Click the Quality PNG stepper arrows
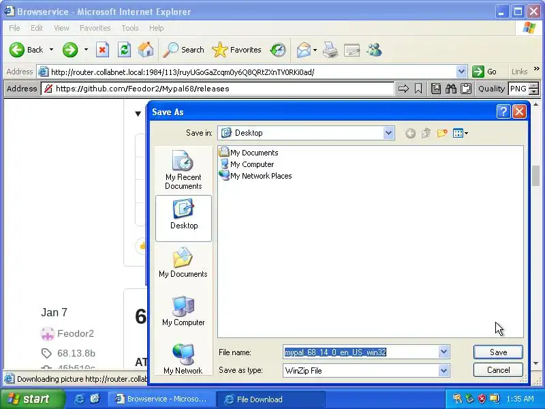Screen dimensions: 545x409 [x=533, y=89]
